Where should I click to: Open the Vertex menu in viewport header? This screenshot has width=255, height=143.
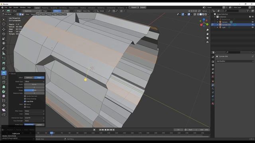(x=49, y=14)
